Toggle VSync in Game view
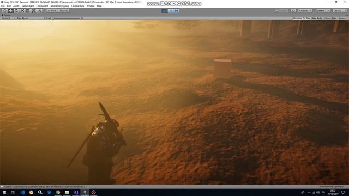Viewport: 349px width, 196px height. click(327, 18)
